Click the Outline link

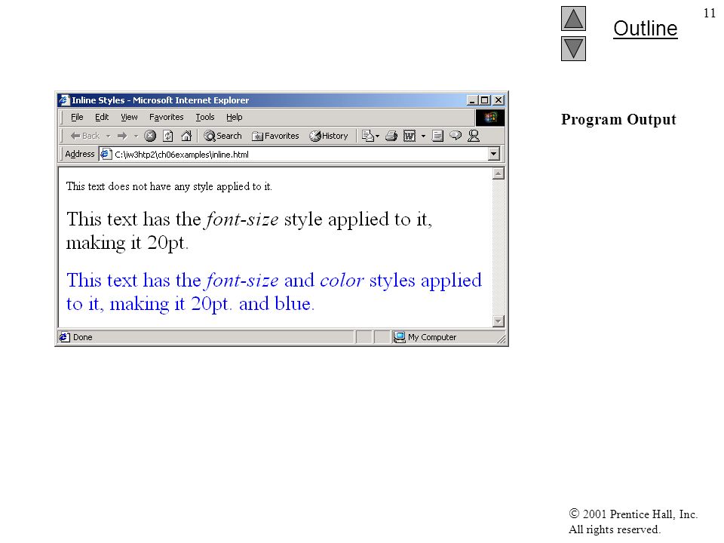click(645, 29)
